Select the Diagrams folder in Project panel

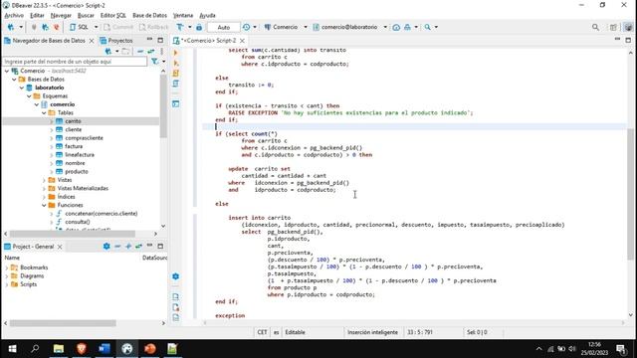(32, 276)
